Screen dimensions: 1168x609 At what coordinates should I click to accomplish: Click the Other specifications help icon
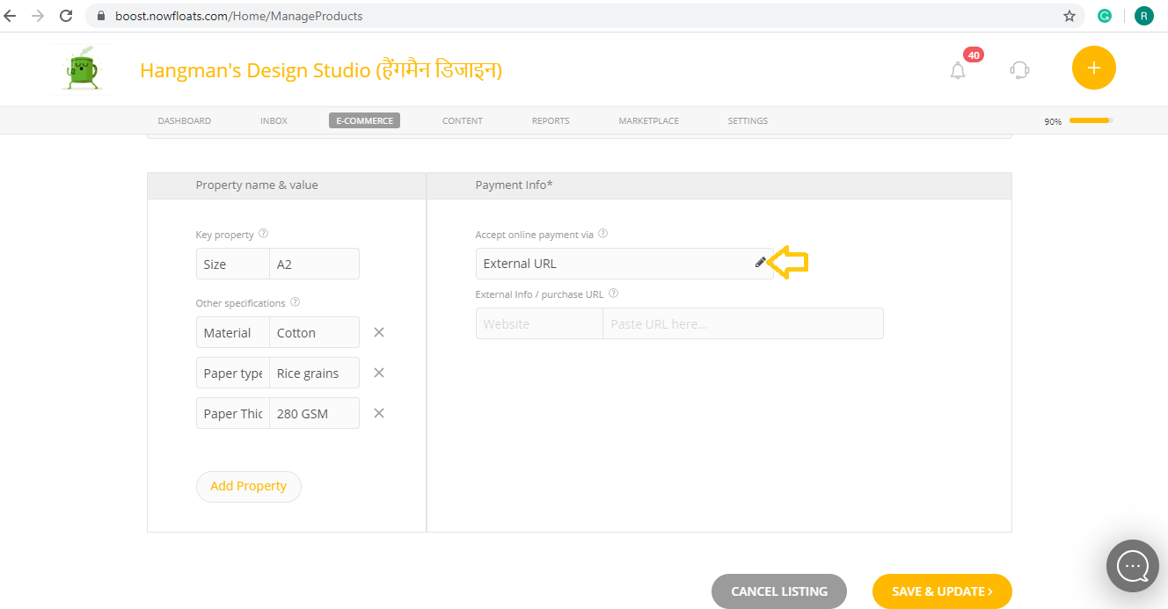click(295, 301)
